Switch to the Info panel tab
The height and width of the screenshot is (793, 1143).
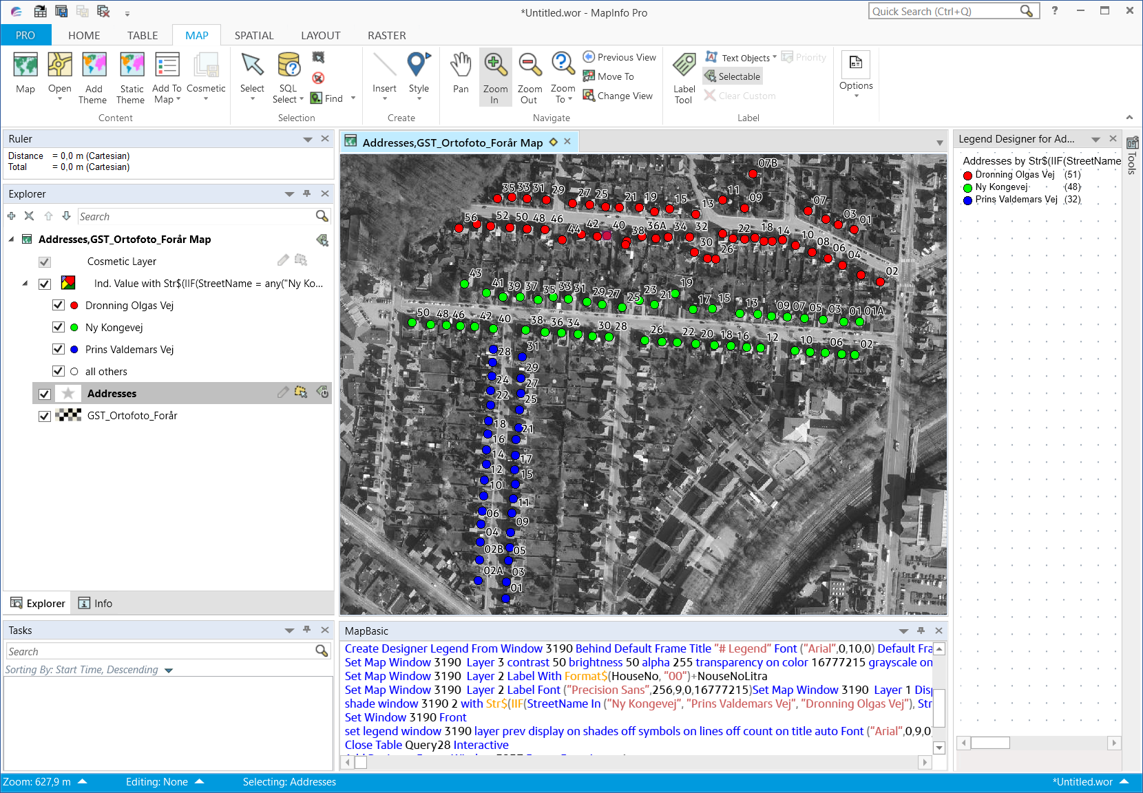[x=95, y=603]
